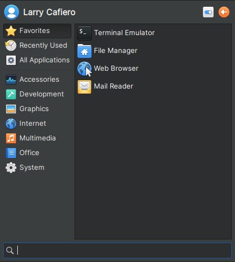Select the Favorites category
This screenshot has height=262, width=235.
point(37,31)
